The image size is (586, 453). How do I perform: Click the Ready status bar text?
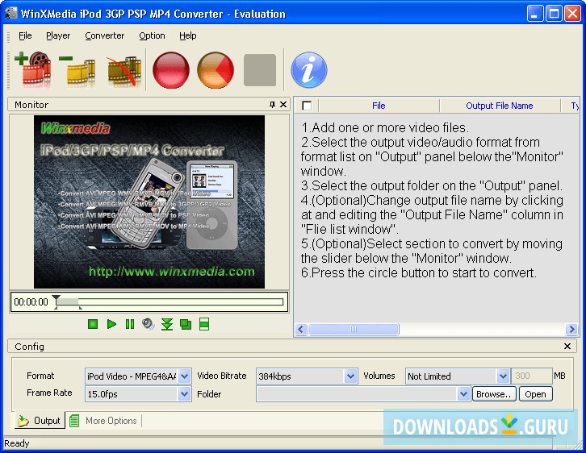(x=16, y=443)
